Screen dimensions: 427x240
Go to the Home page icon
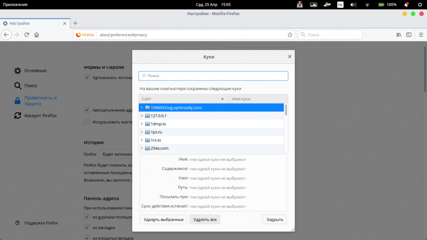point(37,35)
